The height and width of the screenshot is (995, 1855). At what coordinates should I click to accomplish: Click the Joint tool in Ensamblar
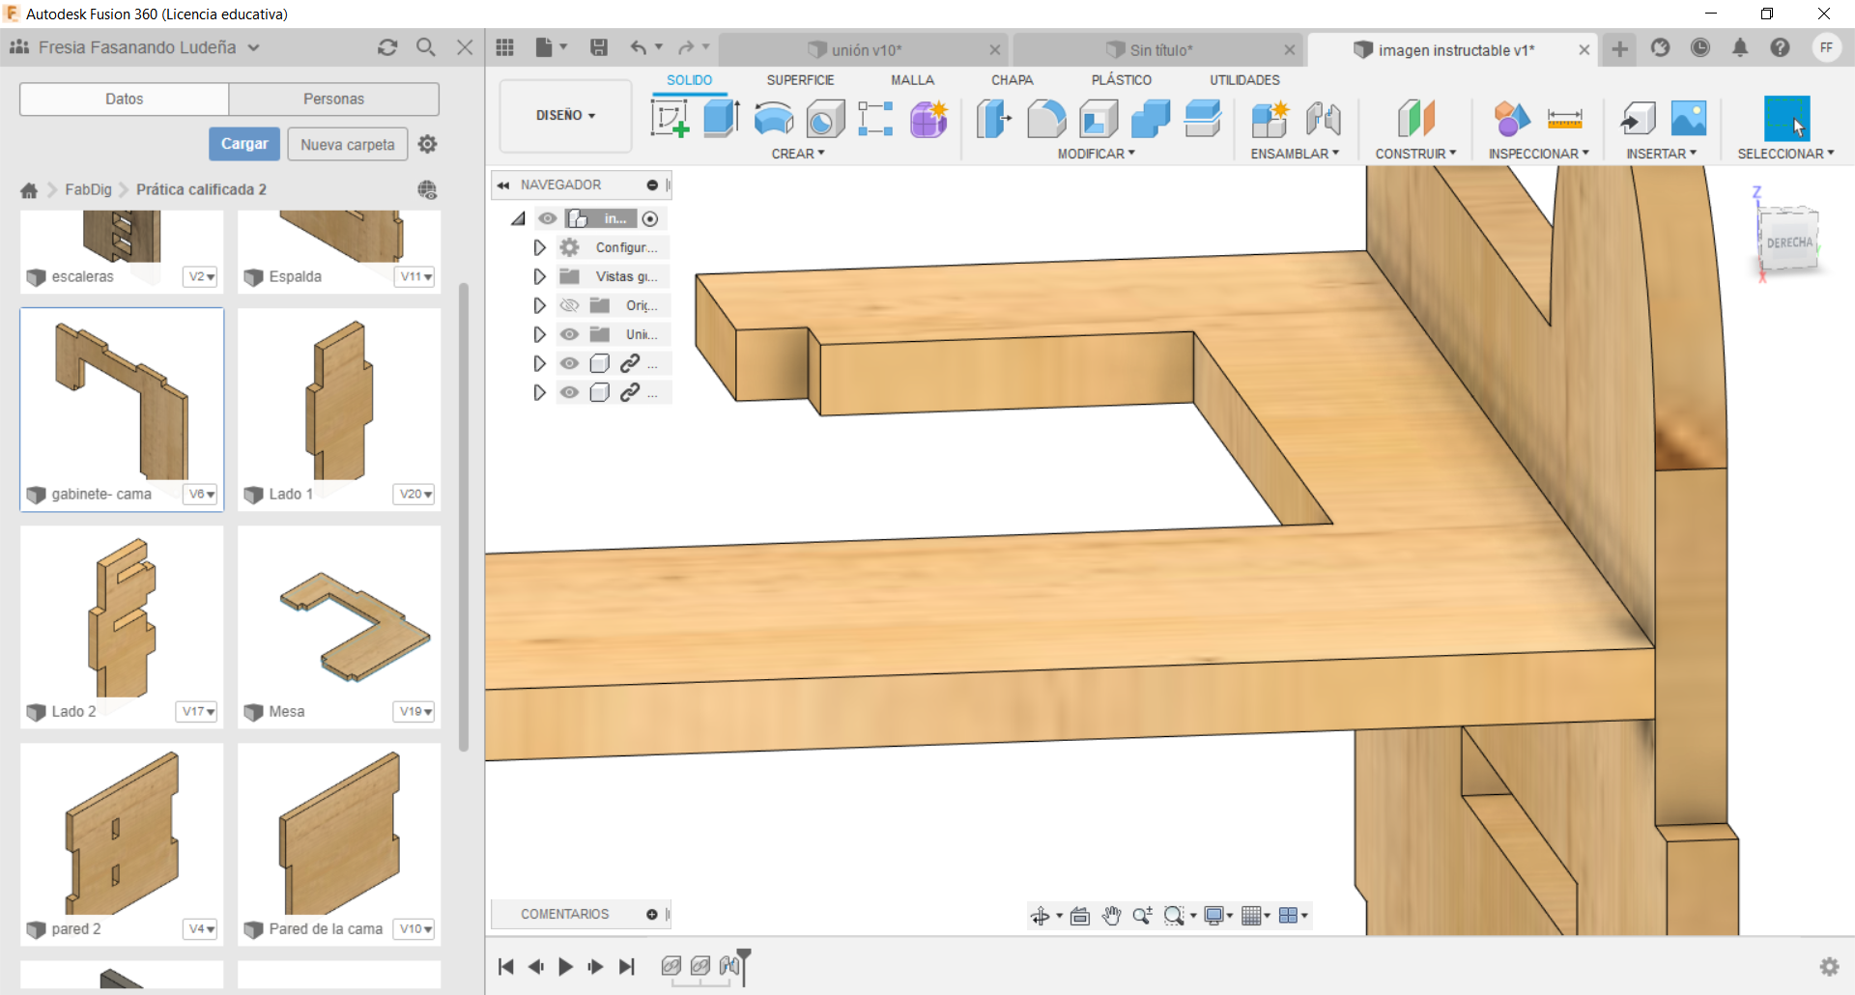[x=1323, y=119]
